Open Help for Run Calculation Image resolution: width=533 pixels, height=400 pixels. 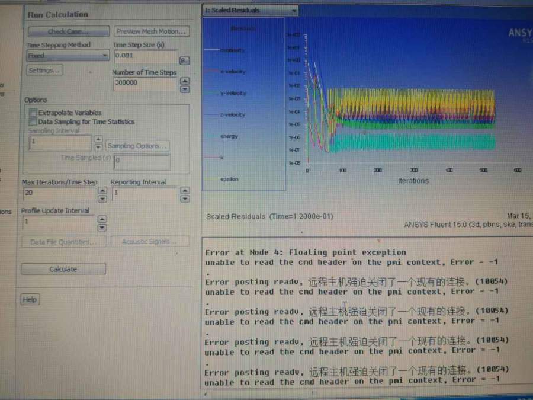(30, 300)
